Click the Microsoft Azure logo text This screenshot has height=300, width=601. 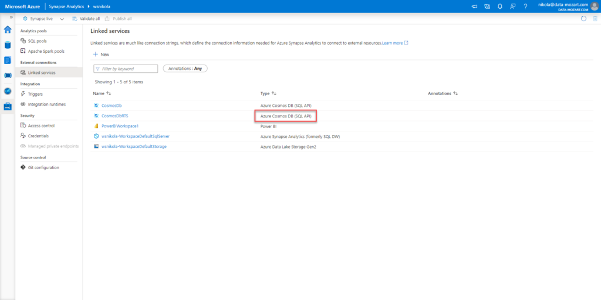tap(23, 6)
